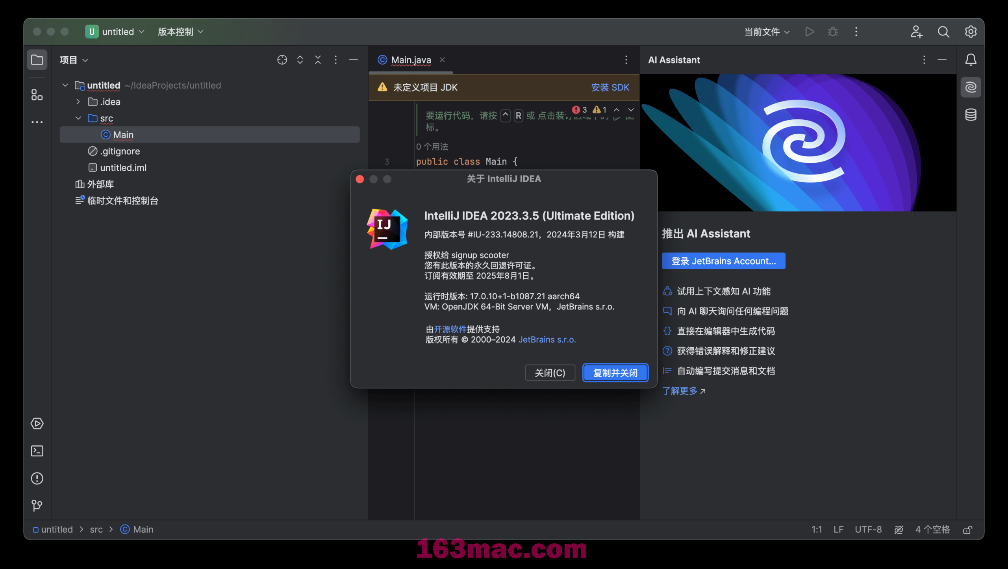Open 开源软件 link in About dialog
Screen dimensions: 1008x569
tap(450, 329)
